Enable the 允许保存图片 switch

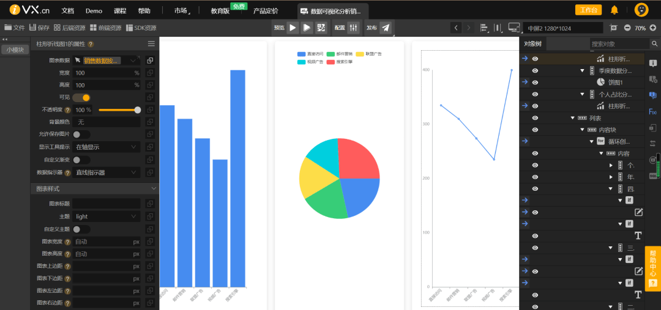[x=81, y=135]
